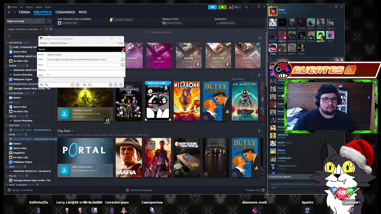Open the MEGABONK game cover
The image size is (381, 214).
coord(187,101)
